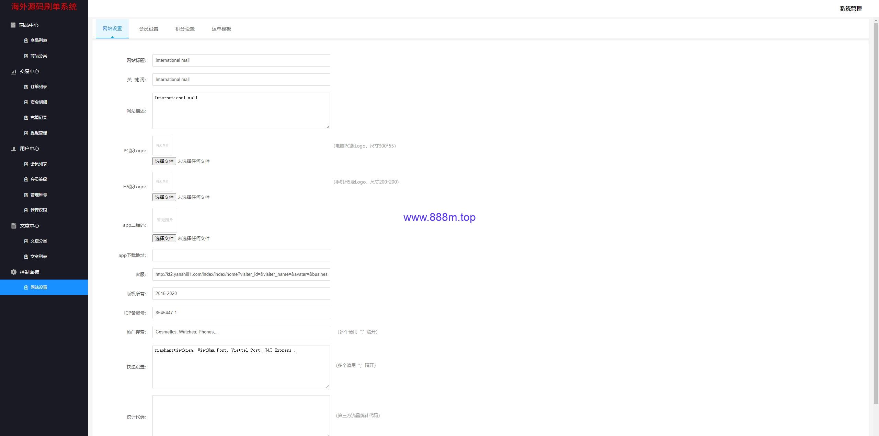879x436 pixels.
Task: Click the icon beside 商品分类
Action: [x=26, y=56]
